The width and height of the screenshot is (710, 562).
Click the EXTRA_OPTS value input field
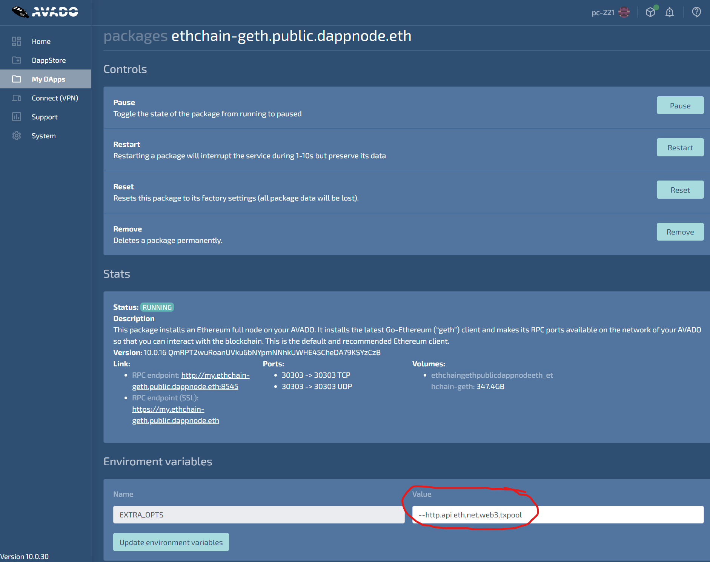558,515
